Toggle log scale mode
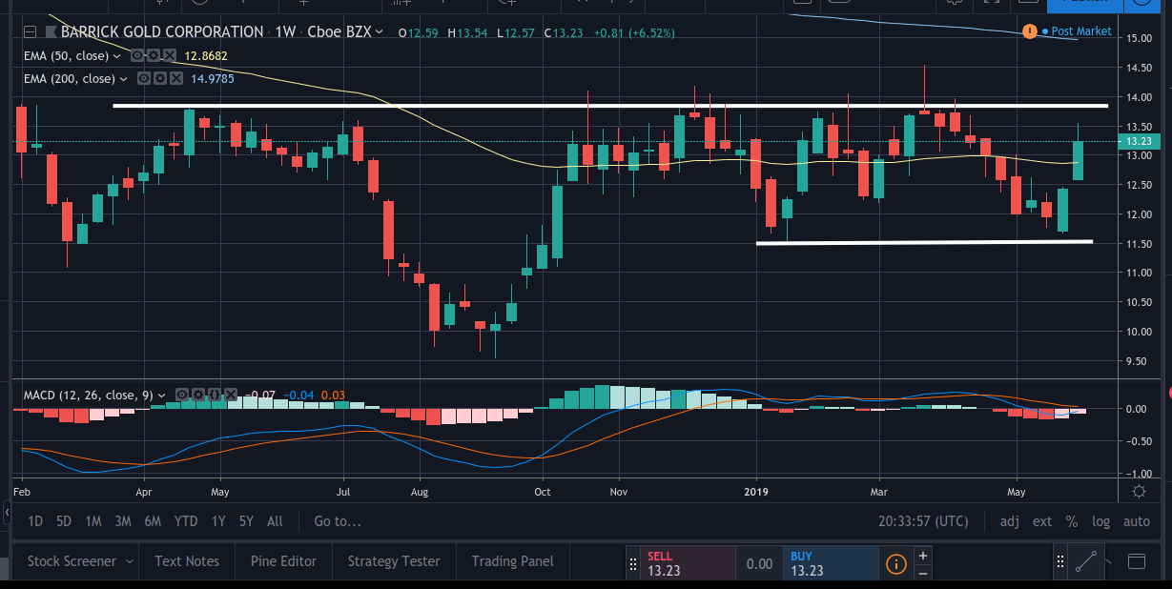Image resolution: width=1172 pixels, height=589 pixels. (x=1101, y=521)
